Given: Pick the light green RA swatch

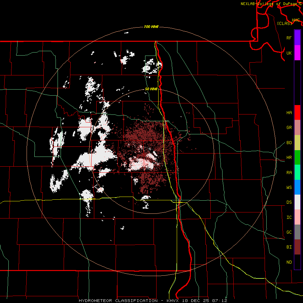Looking at the screenshot, I should coord(297,172).
